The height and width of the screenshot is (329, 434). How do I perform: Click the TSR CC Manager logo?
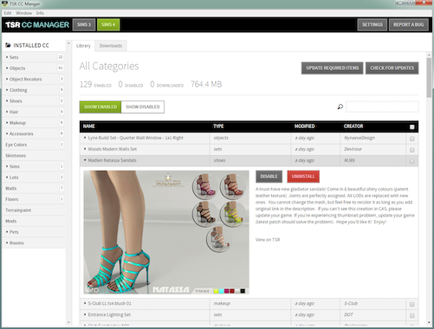coord(37,25)
